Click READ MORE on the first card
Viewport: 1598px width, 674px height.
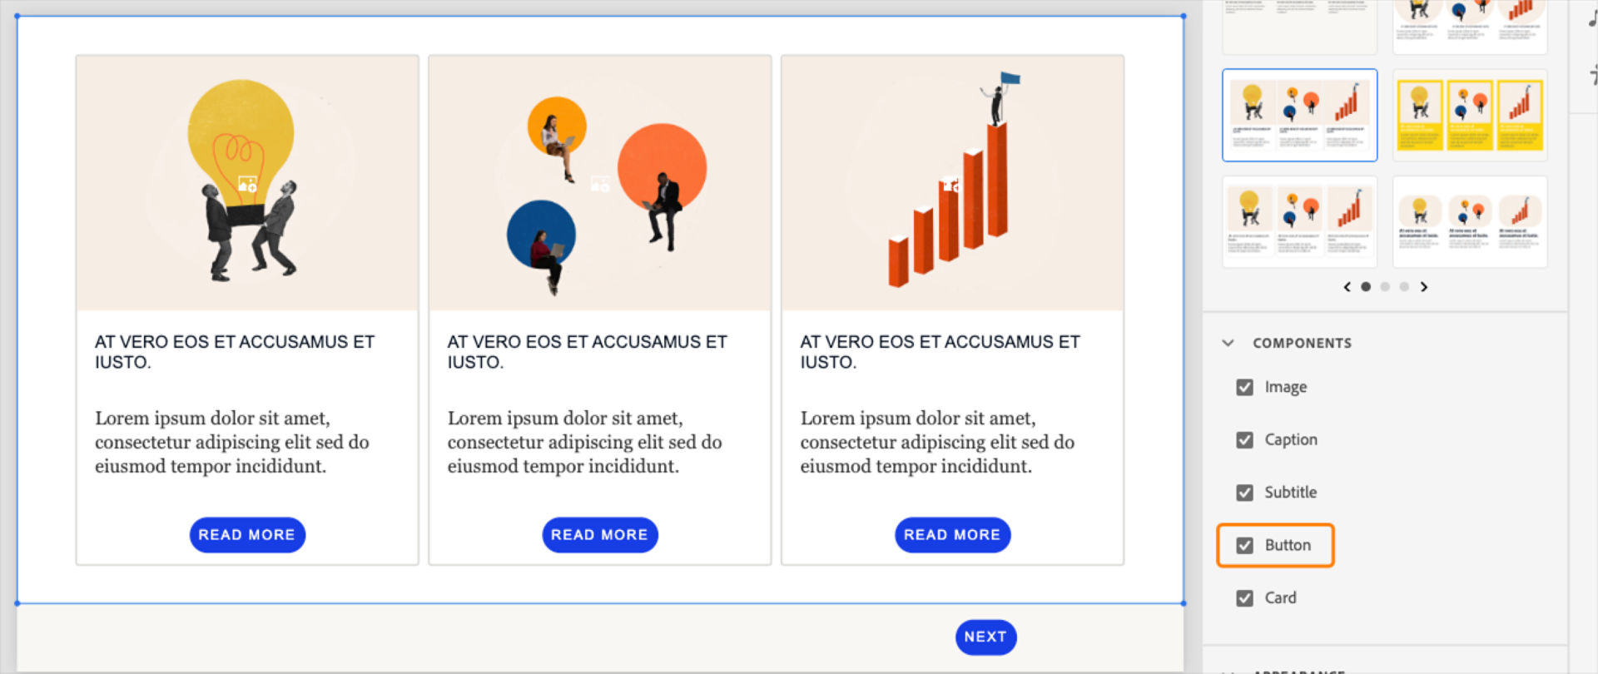pyautogui.click(x=247, y=535)
